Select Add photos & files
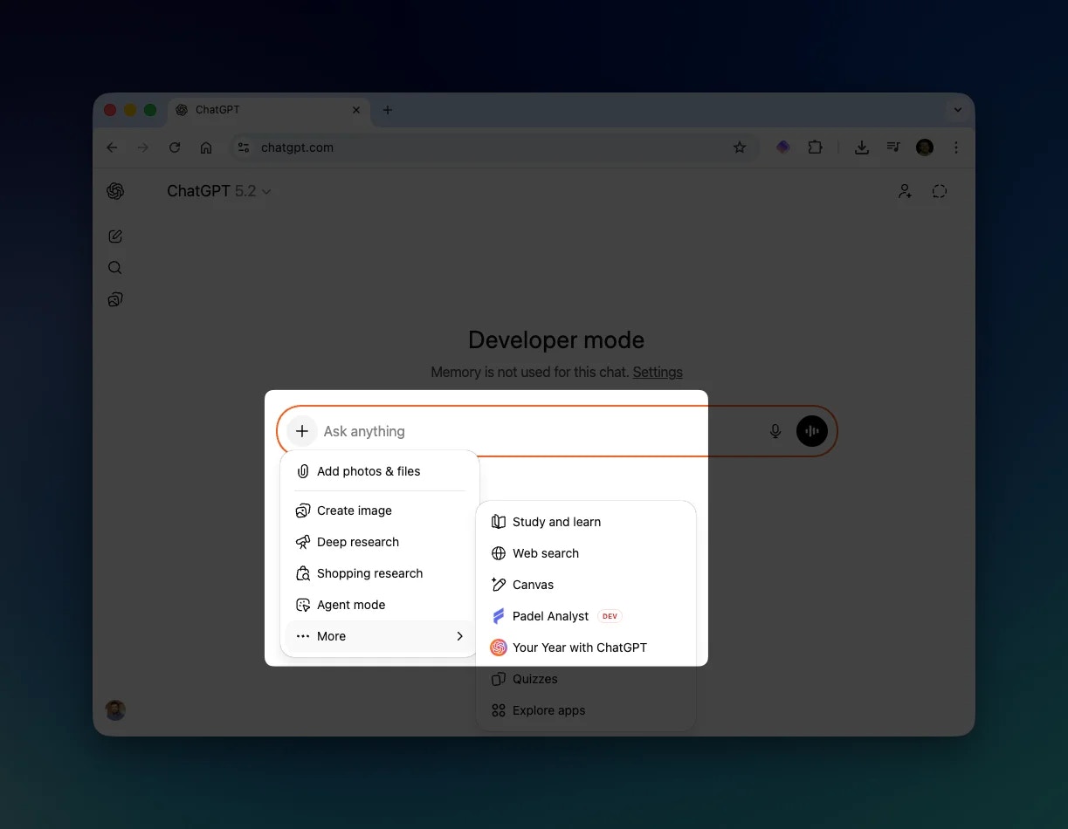 point(380,471)
